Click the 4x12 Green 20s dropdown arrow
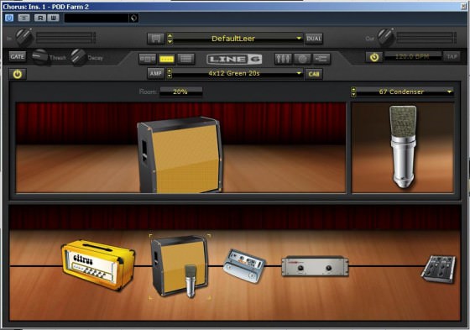Screen dimensions: 470x330 299,74
